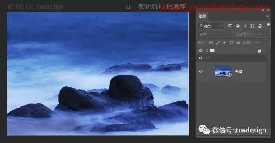
Task: Collapse the selected group's down chevron
Action: (207, 58)
